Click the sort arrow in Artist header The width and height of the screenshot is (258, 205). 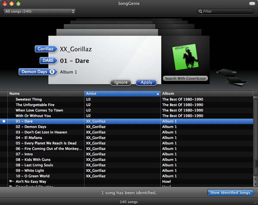158,94
